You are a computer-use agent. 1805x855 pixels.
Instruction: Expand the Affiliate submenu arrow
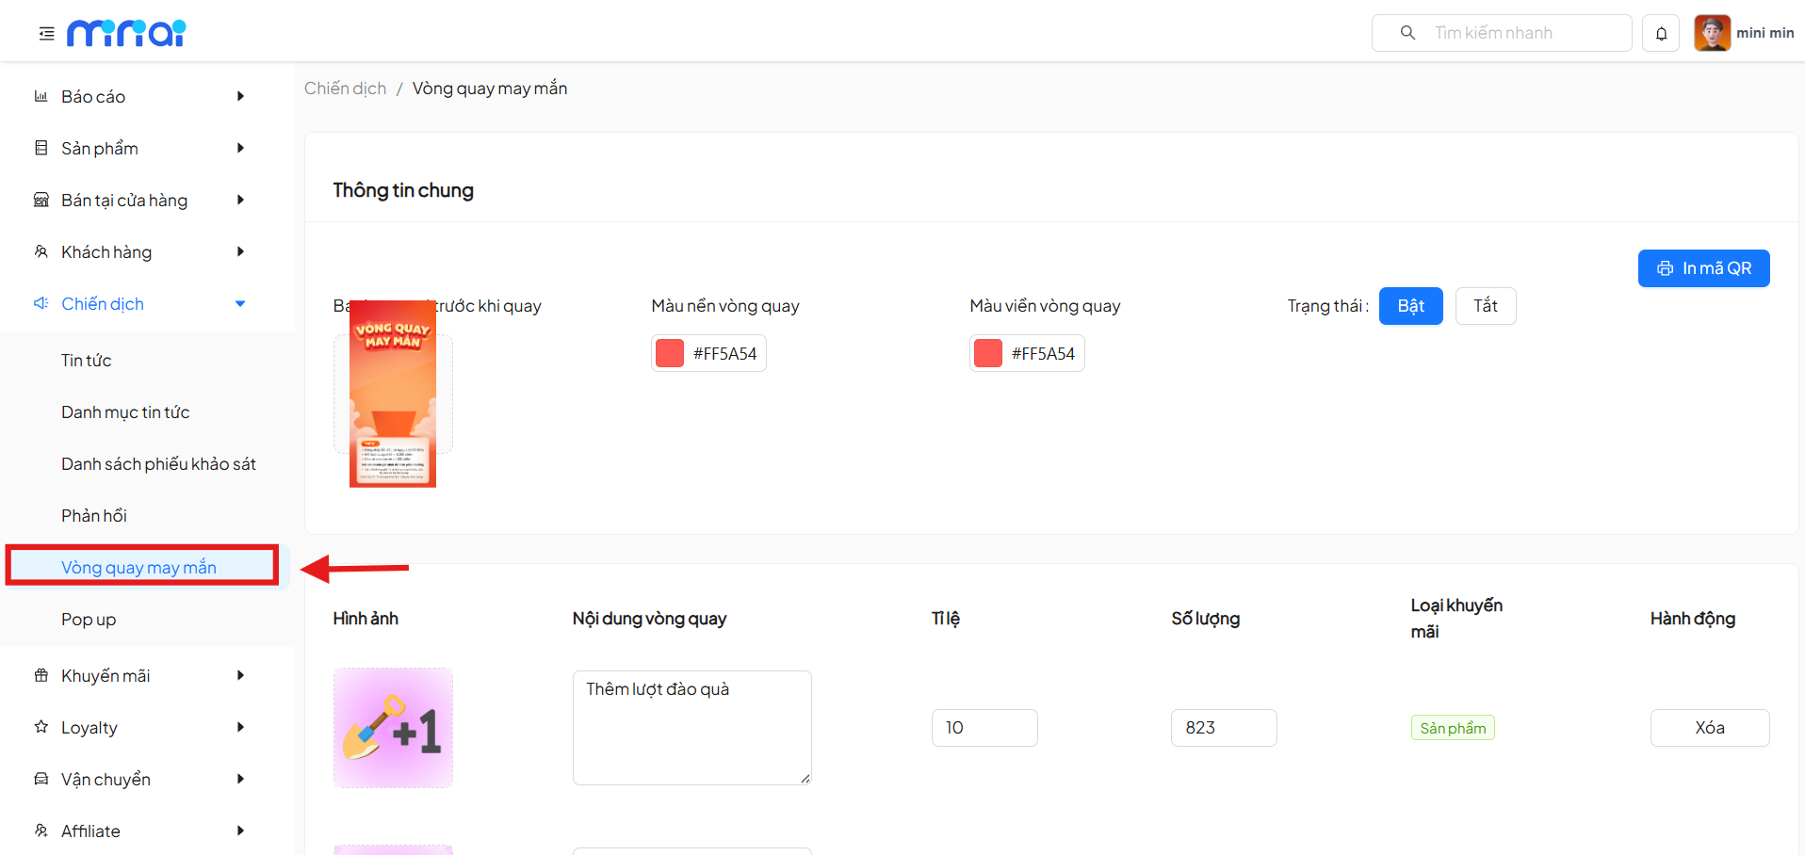coord(240,831)
